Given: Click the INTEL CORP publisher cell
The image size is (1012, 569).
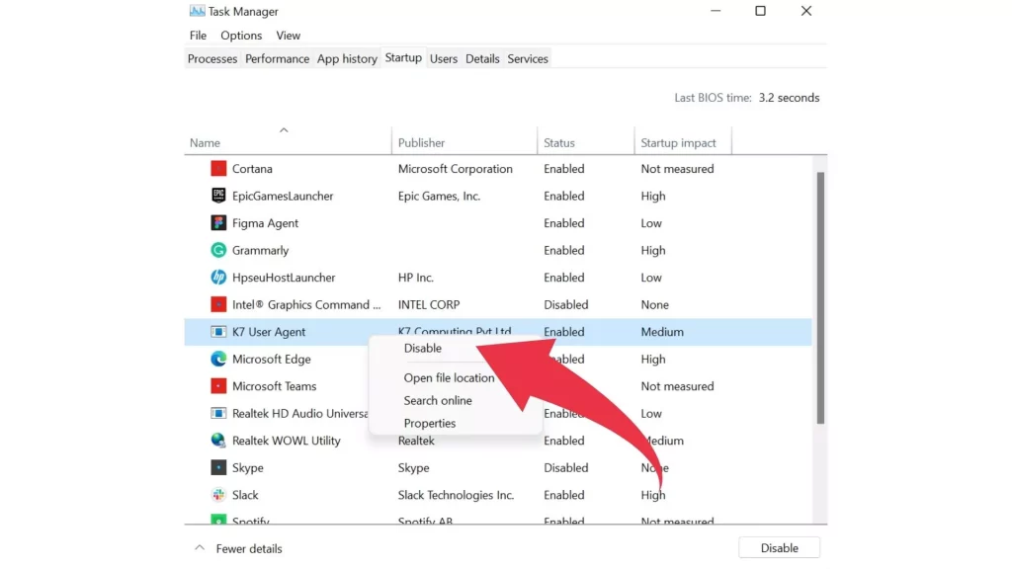Looking at the screenshot, I should tap(429, 304).
